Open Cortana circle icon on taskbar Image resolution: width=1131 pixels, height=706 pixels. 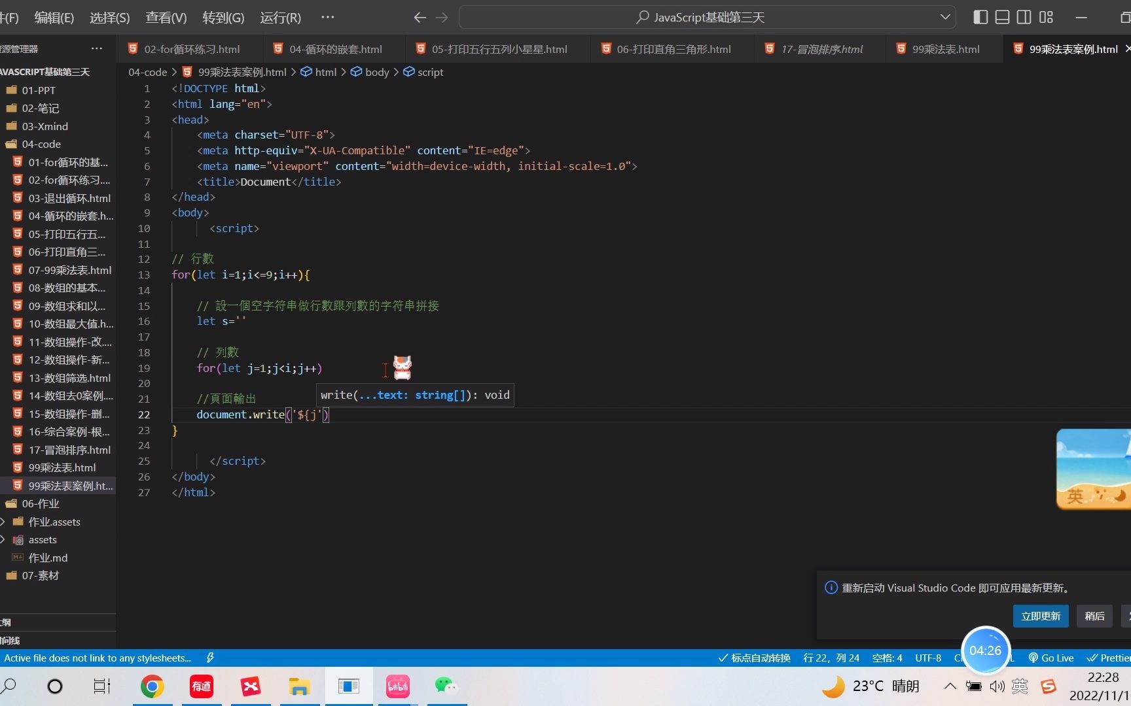[x=55, y=686]
